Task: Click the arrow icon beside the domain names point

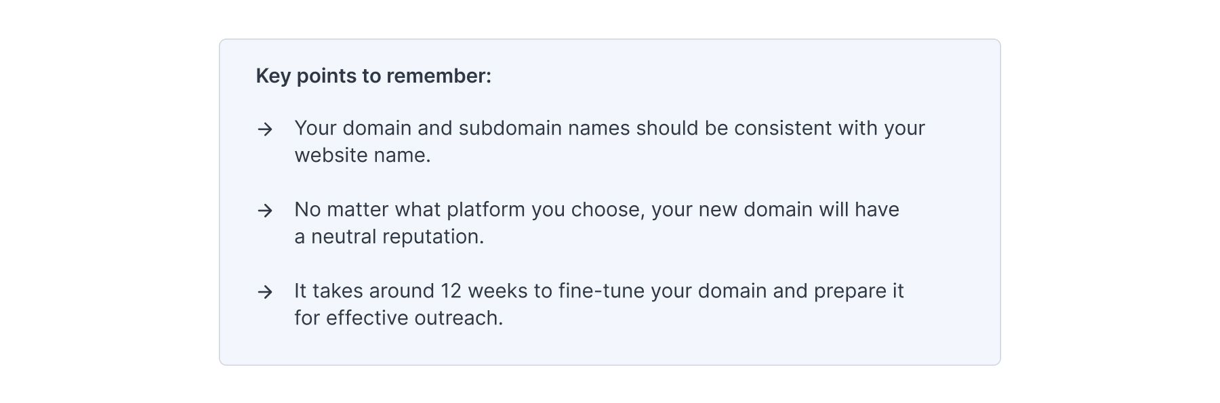Action: coord(265,129)
